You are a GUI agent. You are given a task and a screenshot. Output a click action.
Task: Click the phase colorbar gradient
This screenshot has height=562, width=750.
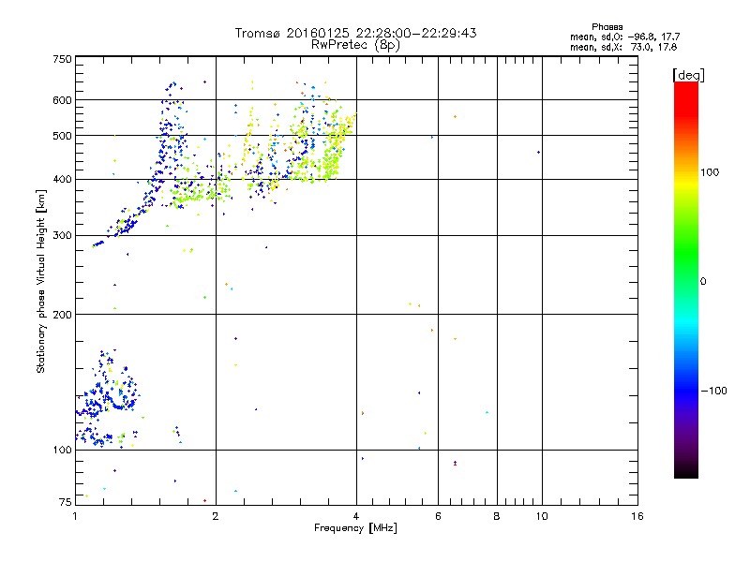686,279
